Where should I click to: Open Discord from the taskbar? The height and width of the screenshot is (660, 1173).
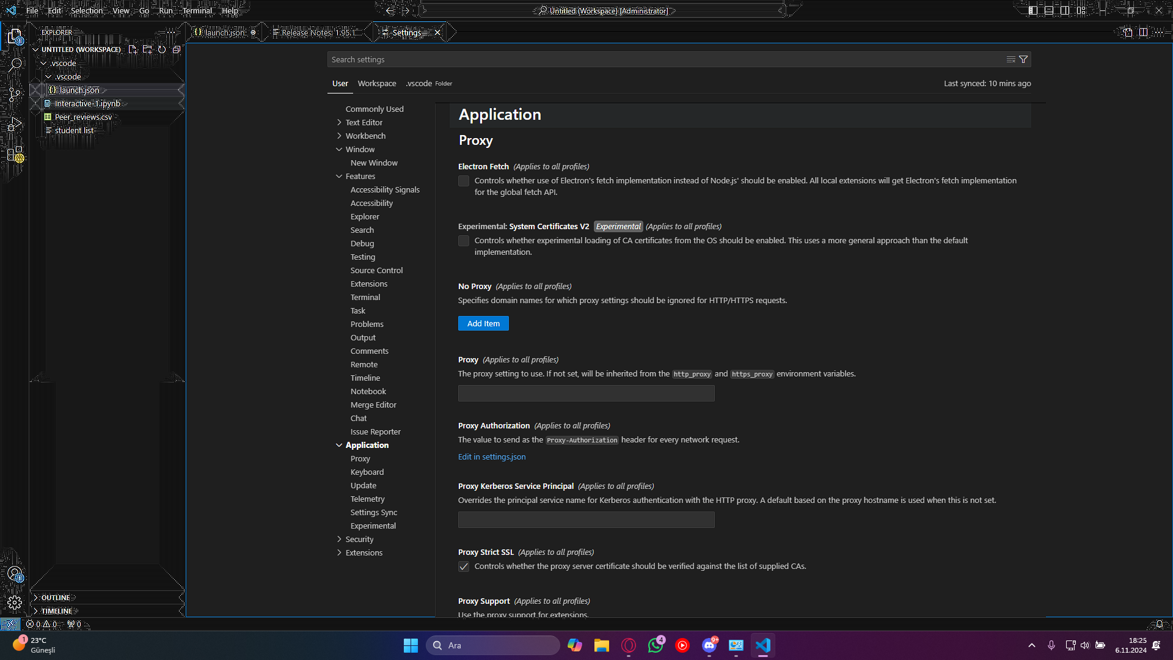tap(709, 645)
